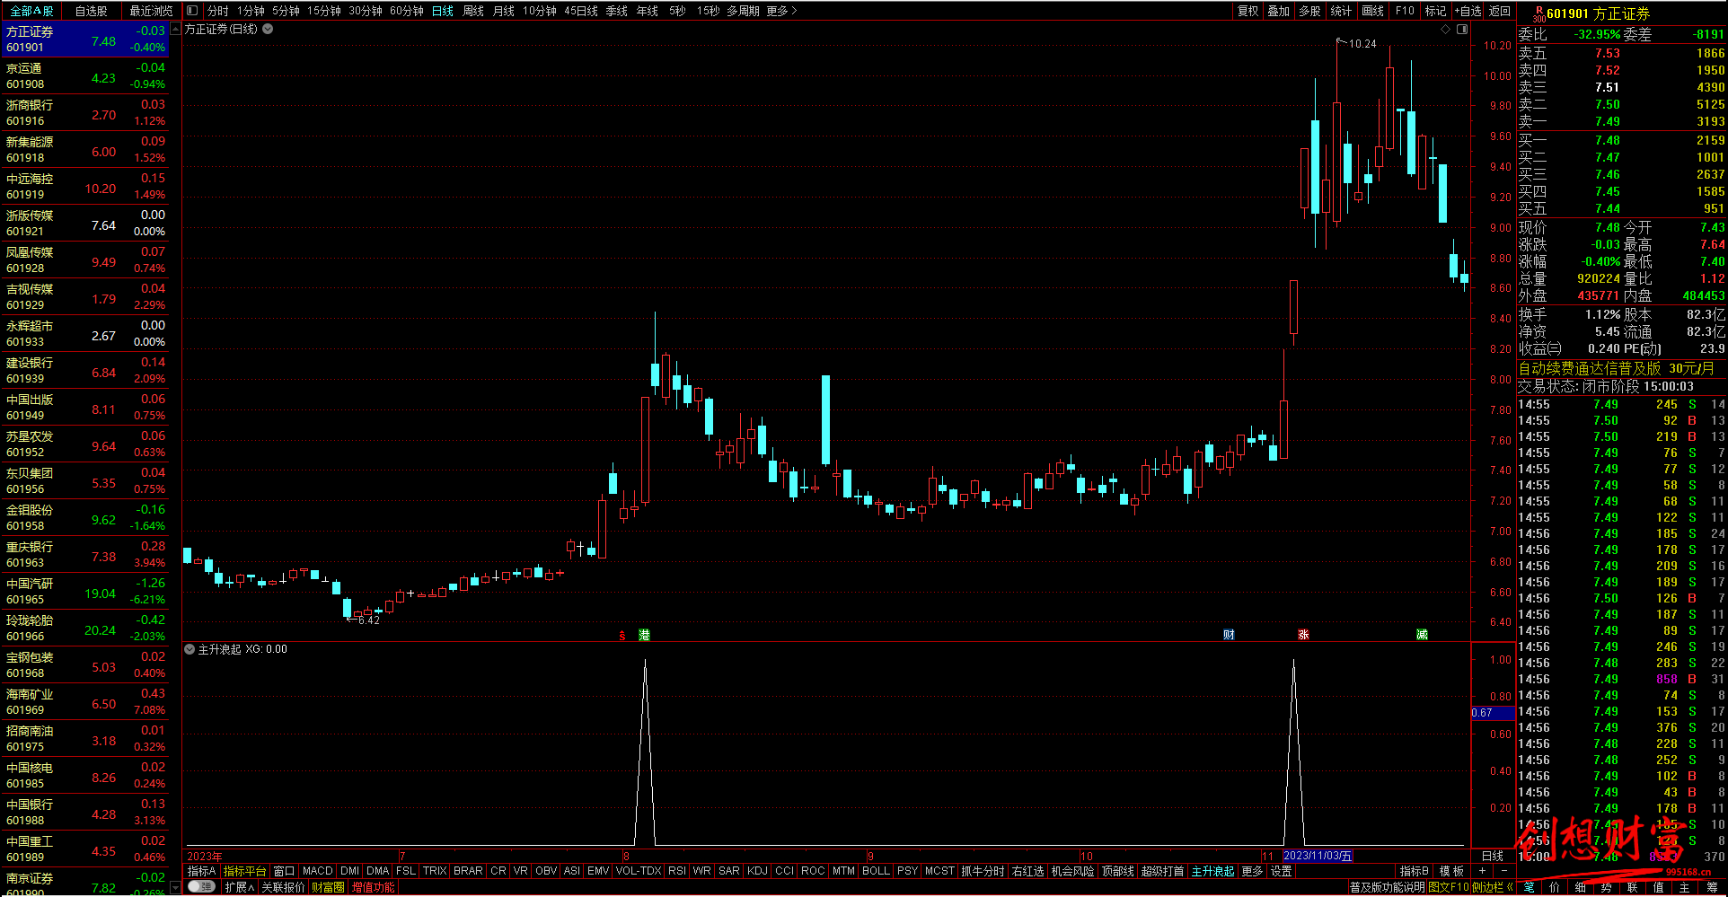Click the 复权 button
The width and height of the screenshot is (1728, 897).
pyautogui.click(x=1248, y=11)
